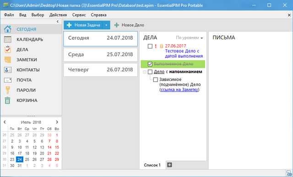
Task: Click the Новое Дело button
Action: coord(129,25)
